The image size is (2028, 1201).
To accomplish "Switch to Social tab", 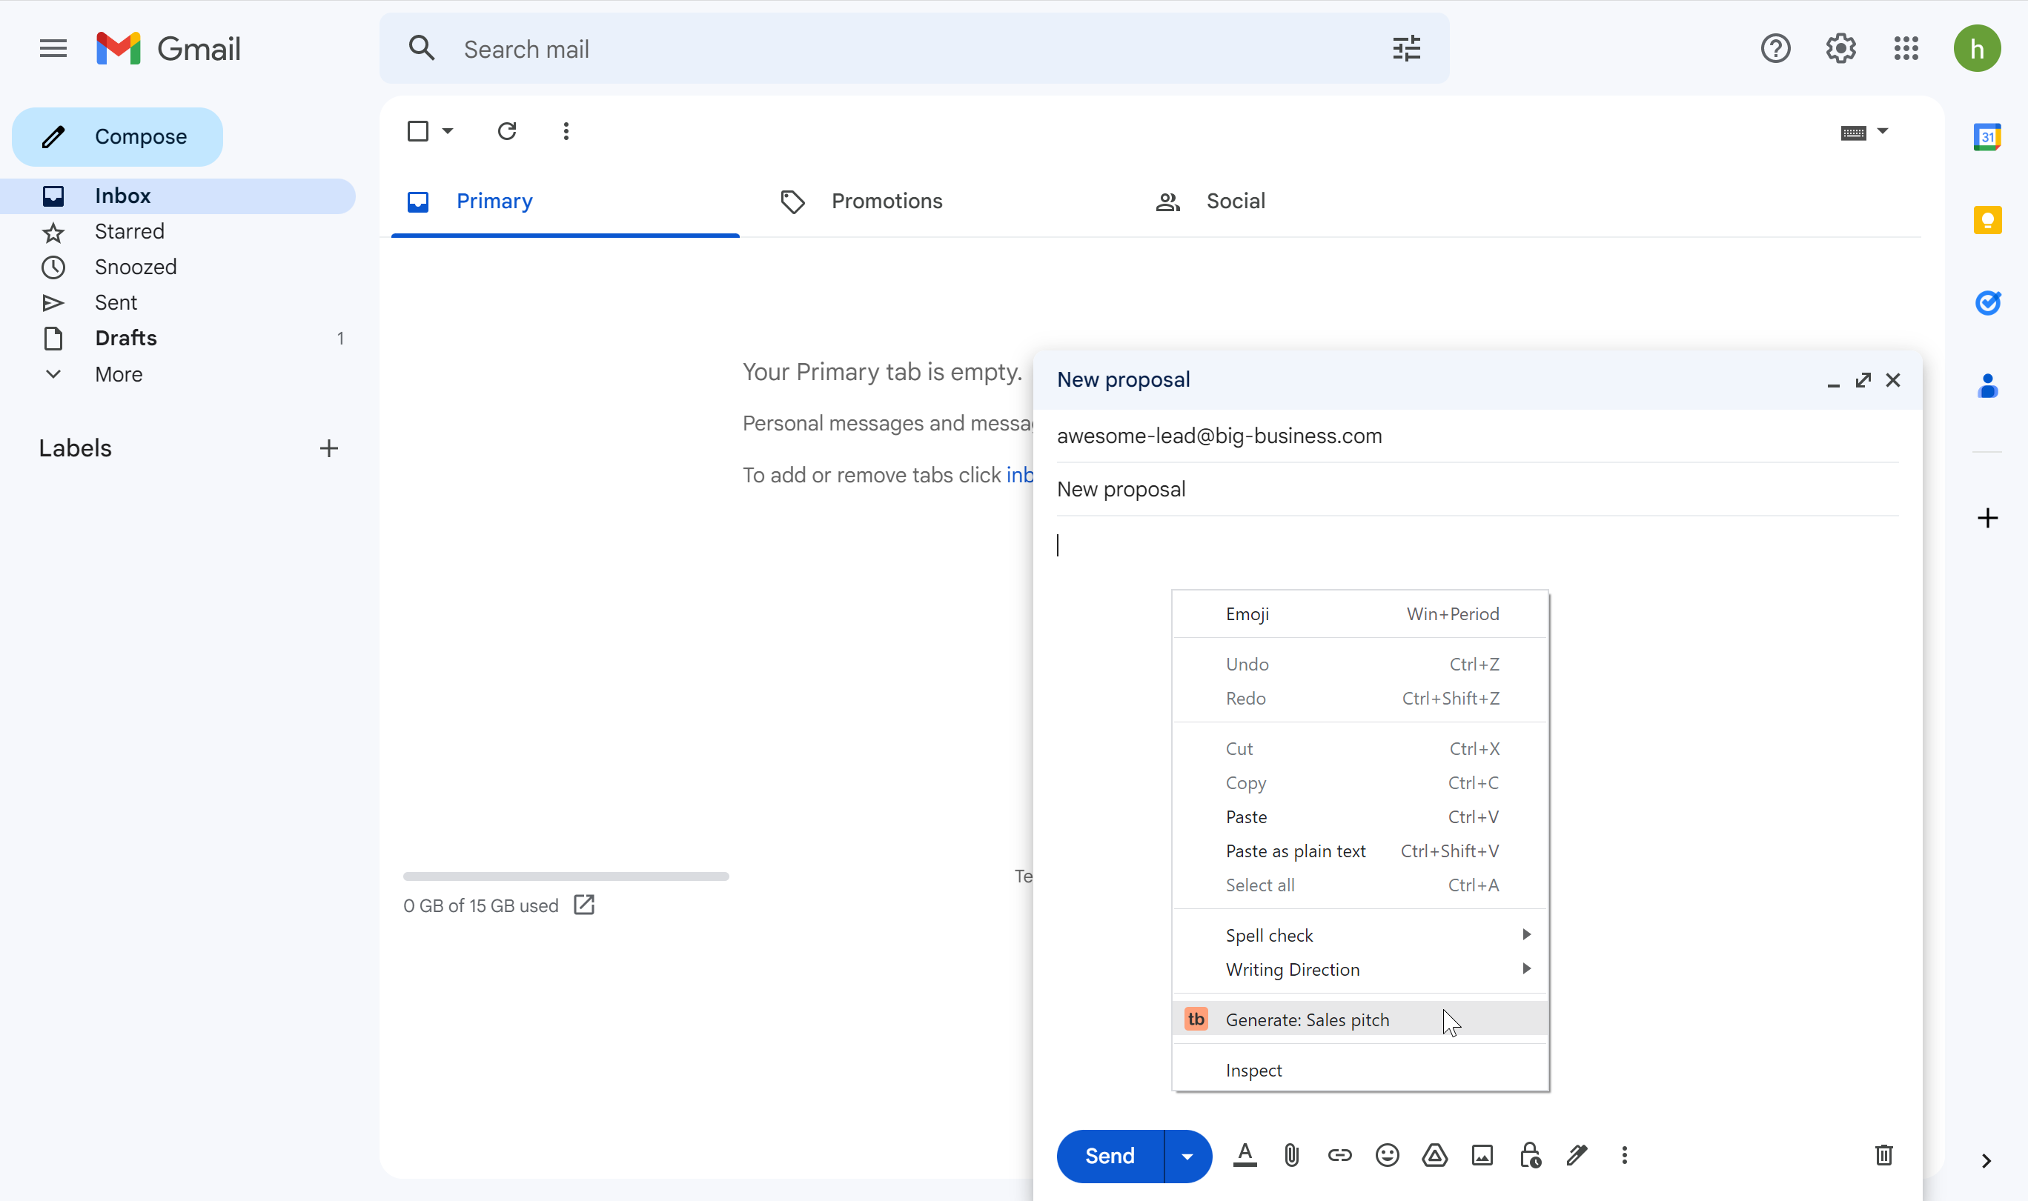I will [x=1210, y=201].
